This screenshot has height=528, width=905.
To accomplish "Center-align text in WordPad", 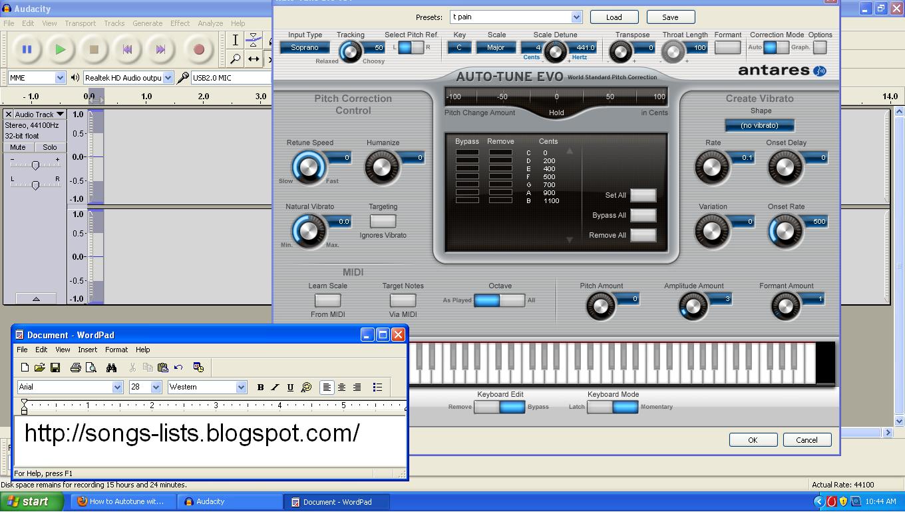I will (x=341, y=388).
